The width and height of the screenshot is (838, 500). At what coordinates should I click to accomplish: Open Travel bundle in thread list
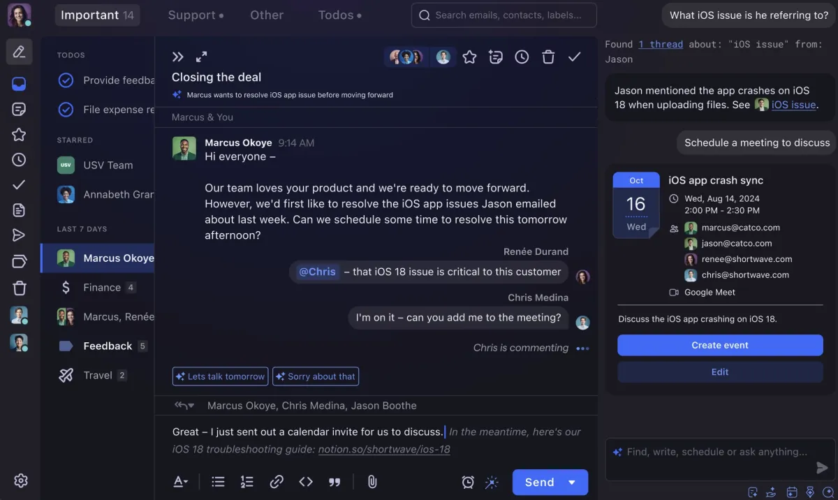pyautogui.click(x=97, y=375)
